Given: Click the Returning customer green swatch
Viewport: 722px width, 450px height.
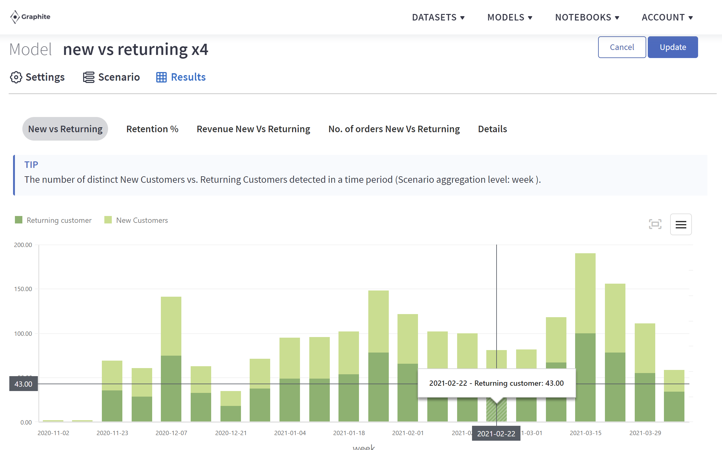Looking at the screenshot, I should point(19,220).
